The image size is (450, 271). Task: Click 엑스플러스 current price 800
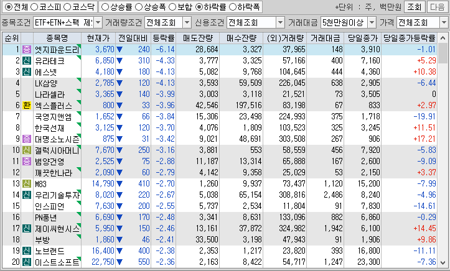click(x=108, y=106)
